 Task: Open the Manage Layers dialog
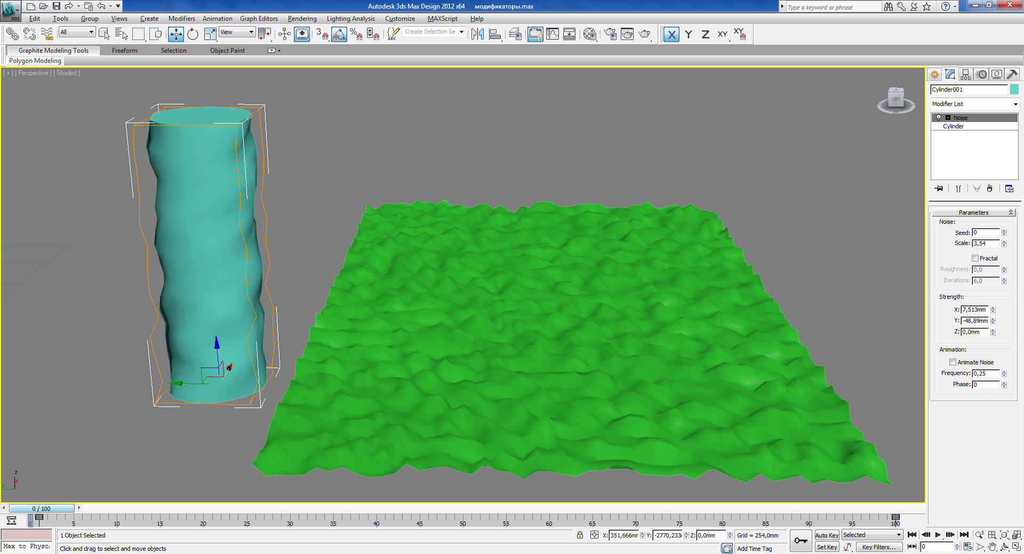[x=515, y=34]
